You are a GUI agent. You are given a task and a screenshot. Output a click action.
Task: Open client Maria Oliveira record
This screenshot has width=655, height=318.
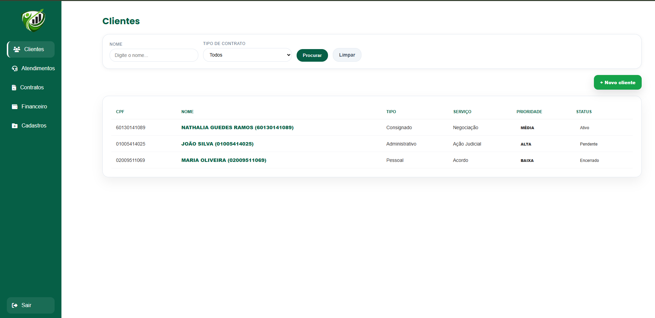coord(224,160)
